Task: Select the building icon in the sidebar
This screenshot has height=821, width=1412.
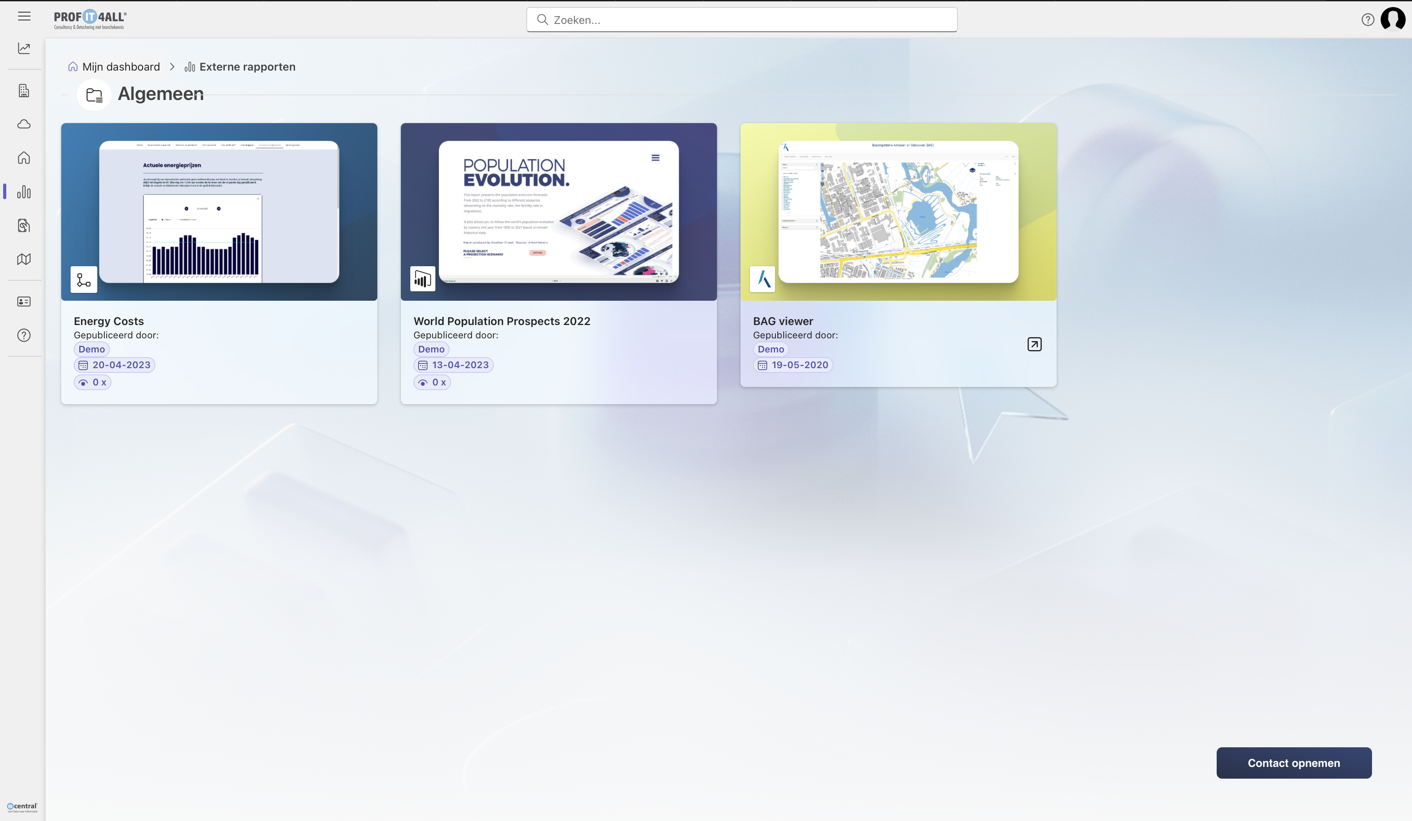Action: point(24,90)
